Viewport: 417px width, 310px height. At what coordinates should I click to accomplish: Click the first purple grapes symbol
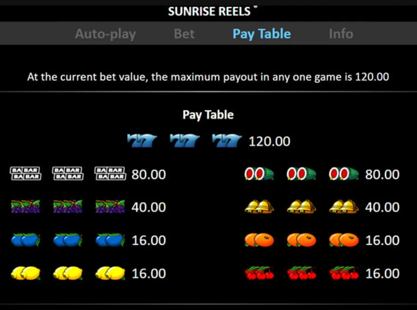click(x=26, y=207)
